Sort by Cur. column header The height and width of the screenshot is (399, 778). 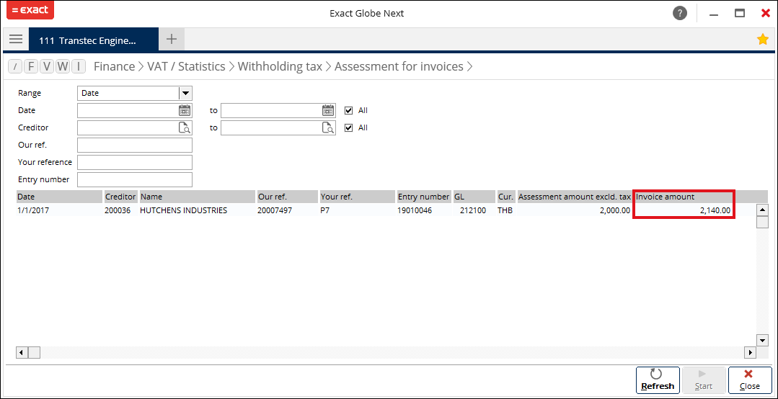pyautogui.click(x=506, y=197)
